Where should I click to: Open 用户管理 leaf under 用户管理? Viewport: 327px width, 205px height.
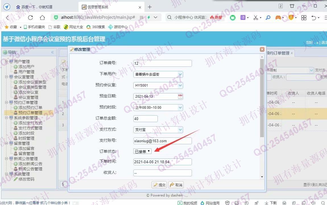[x=24, y=72]
